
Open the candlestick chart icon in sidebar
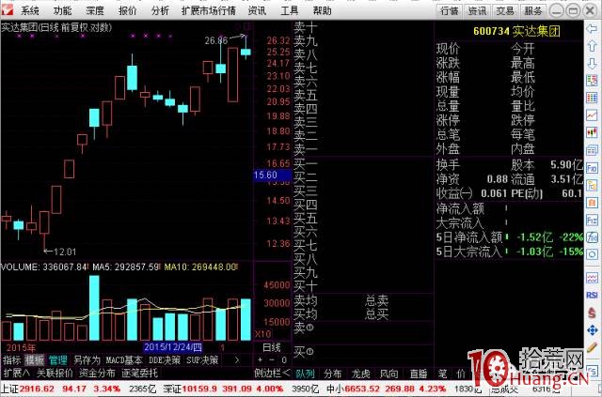[592, 132]
